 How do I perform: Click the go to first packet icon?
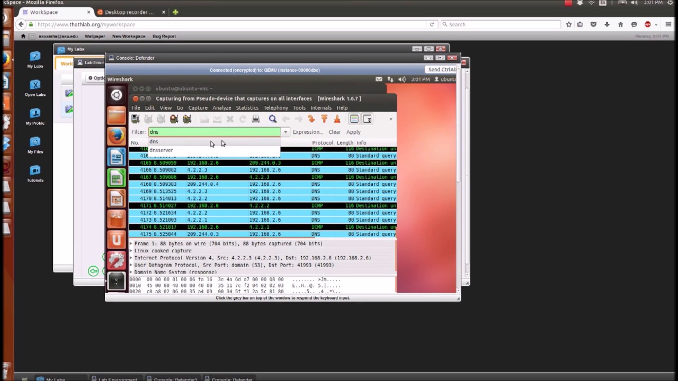[324, 119]
